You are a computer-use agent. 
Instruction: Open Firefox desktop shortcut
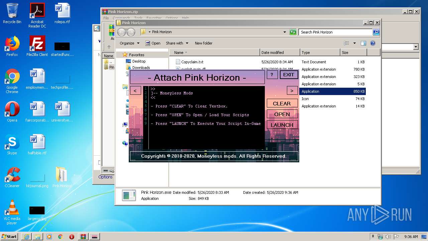click(x=12, y=46)
